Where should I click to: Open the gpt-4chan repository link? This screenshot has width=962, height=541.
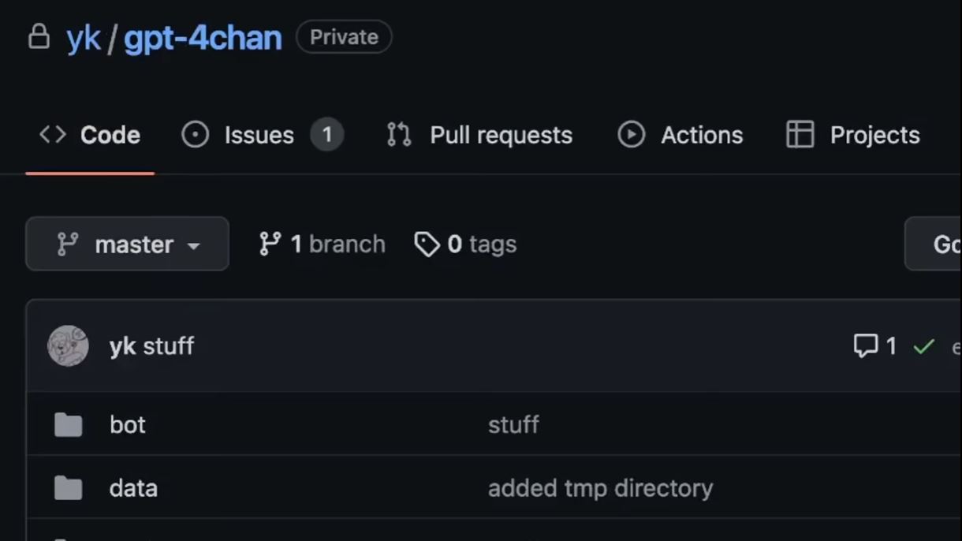click(203, 38)
